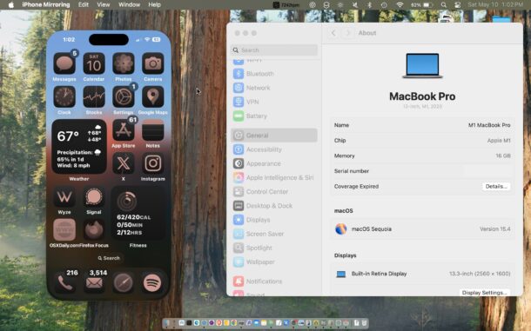The image size is (531, 331).
Task: Open Desktop & Dock settings
Action: pyautogui.click(x=274, y=206)
